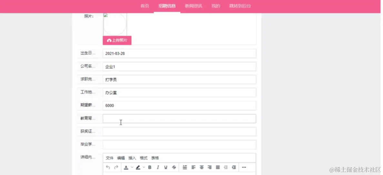The height and width of the screenshot is (175, 383).
Task: Select the 招聘信息 navigation tab
Action: pyautogui.click(x=167, y=6)
